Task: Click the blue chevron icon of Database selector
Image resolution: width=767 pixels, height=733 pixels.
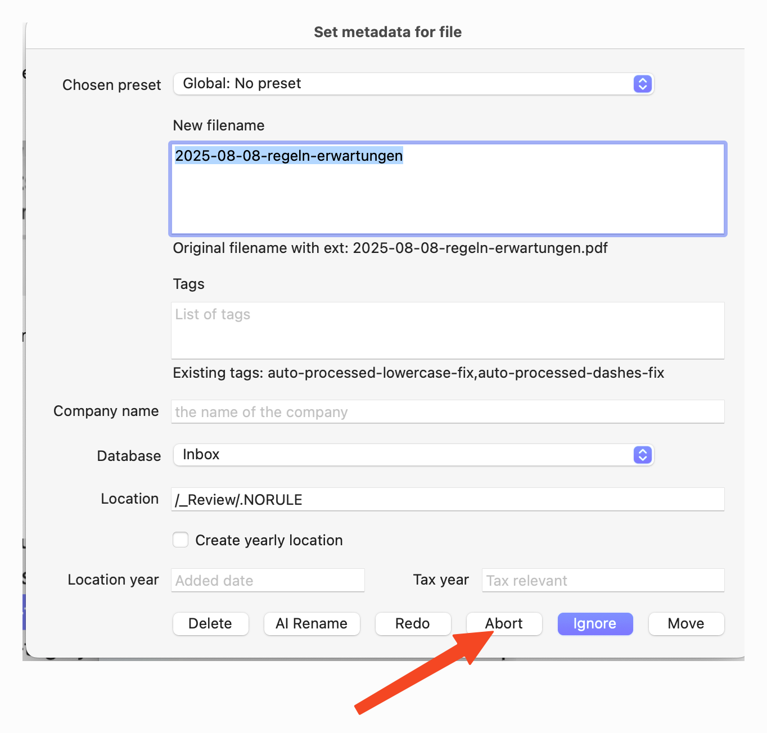Action: click(x=642, y=455)
